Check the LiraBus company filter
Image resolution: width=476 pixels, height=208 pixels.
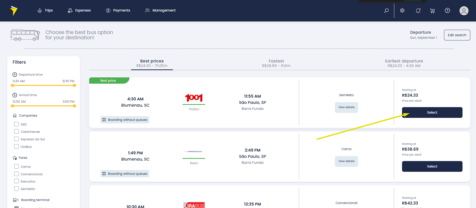click(16, 146)
